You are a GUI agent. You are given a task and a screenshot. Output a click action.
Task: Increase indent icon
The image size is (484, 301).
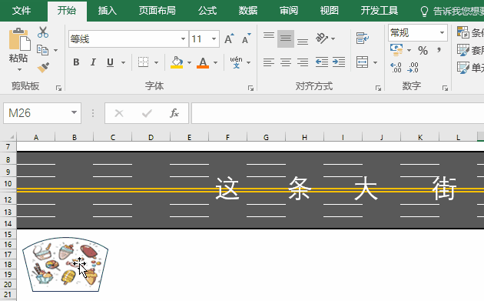[339, 62]
